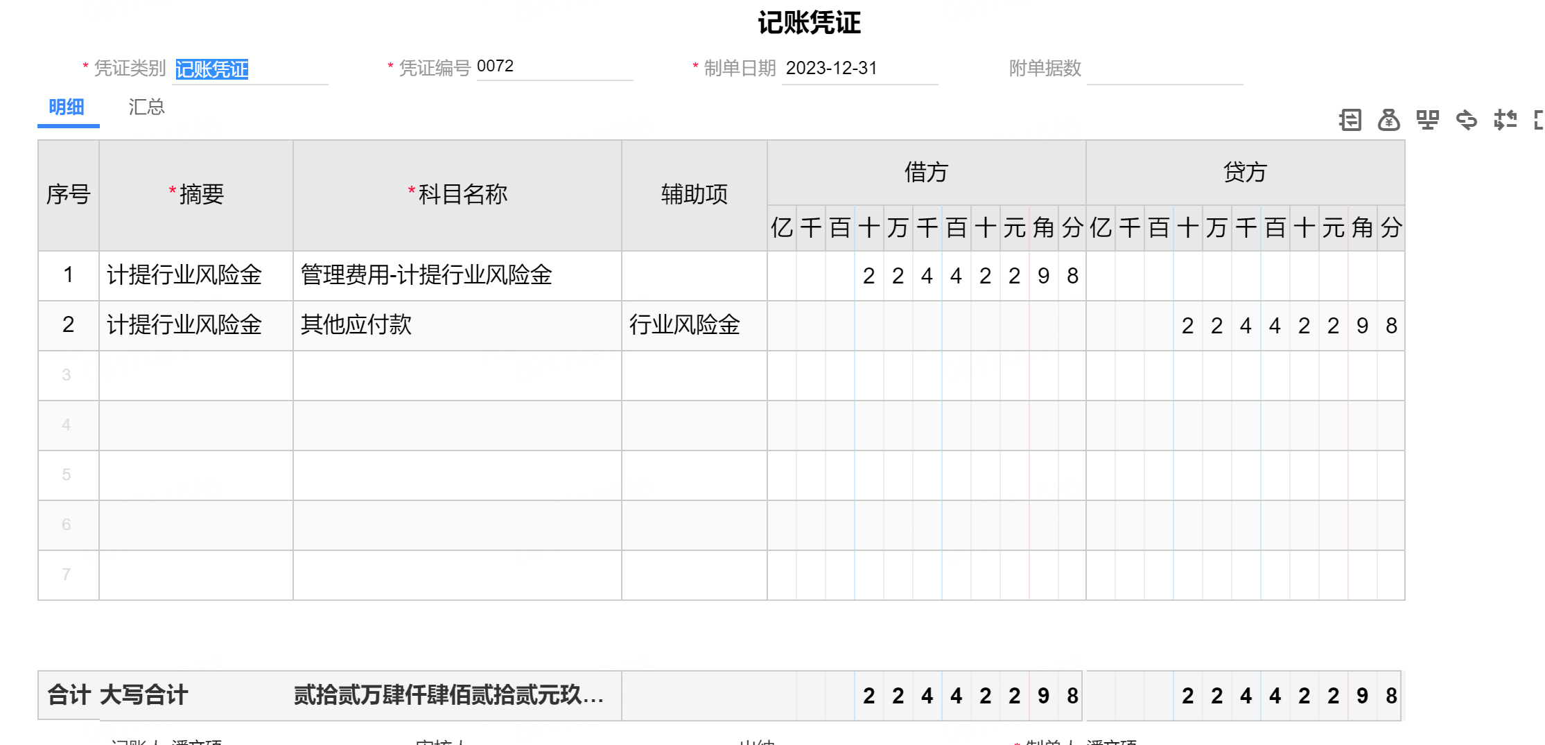Click the two-boxes layout icon in toolbar
Viewport: 1545px width, 745px height.
1427,120
